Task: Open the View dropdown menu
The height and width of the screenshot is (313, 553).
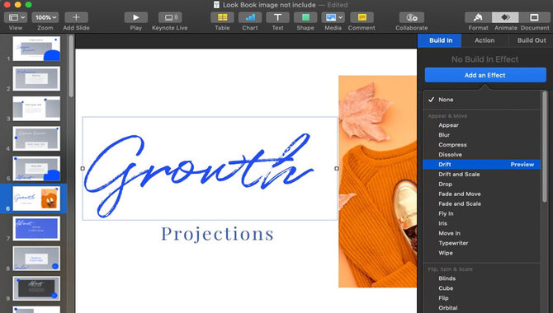Action: pos(16,17)
